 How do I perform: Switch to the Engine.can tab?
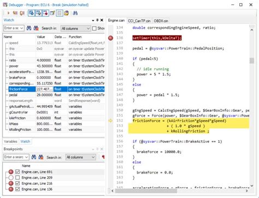coord(116,21)
